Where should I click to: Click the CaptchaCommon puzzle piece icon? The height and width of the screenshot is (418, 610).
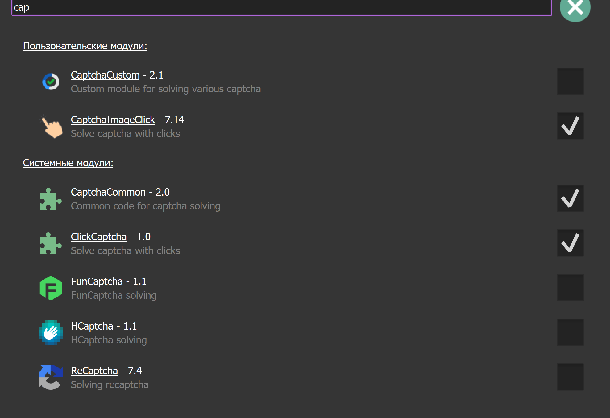coord(50,199)
